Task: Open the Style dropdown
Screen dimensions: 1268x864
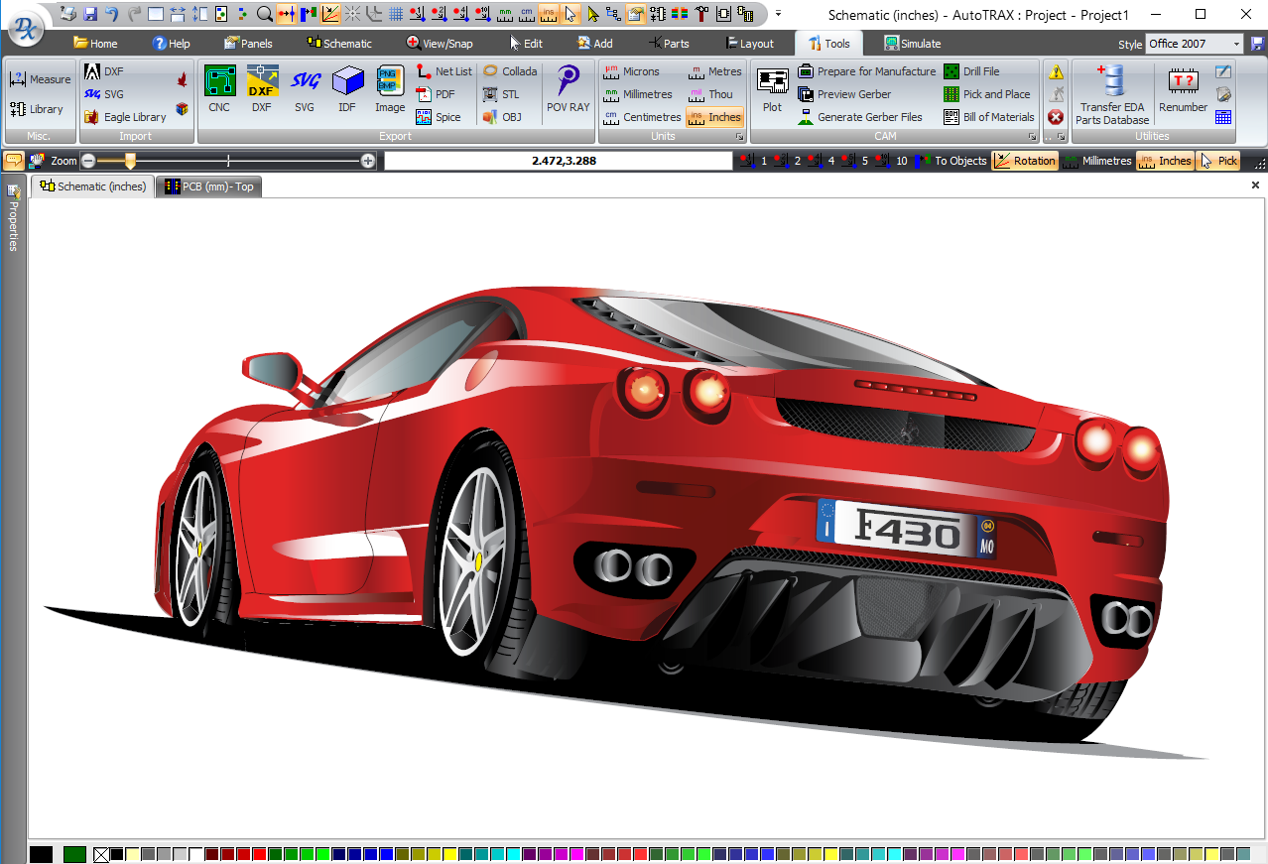Action: tap(1236, 44)
